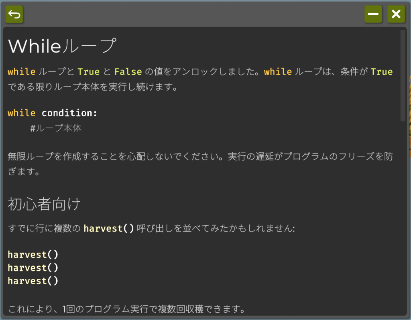Click the 'condition:' code text

point(69,113)
